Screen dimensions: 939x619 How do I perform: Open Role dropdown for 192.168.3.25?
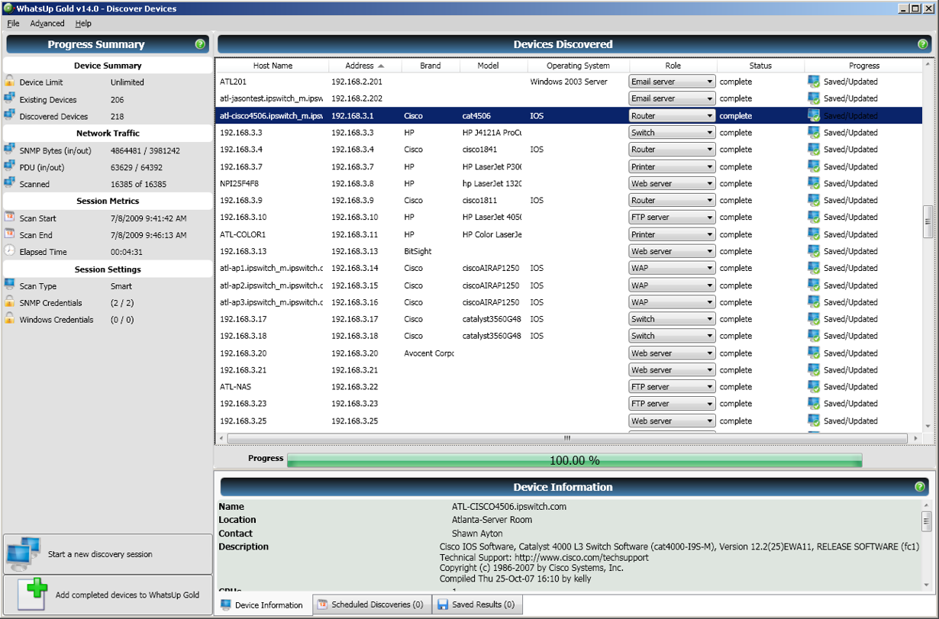click(672, 421)
